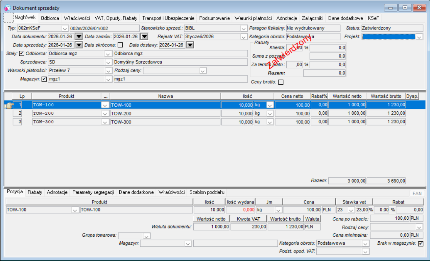The image size is (430, 261).
Task: Open the Data zamów. calendar picker
Action: (144, 37)
